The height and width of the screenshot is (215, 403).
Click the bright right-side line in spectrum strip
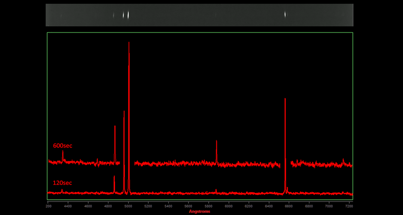click(x=285, y=14)
